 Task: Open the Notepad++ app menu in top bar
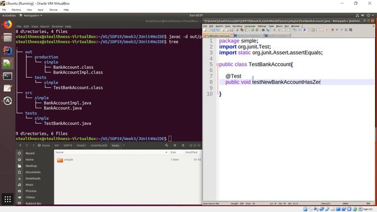(31, 15)
